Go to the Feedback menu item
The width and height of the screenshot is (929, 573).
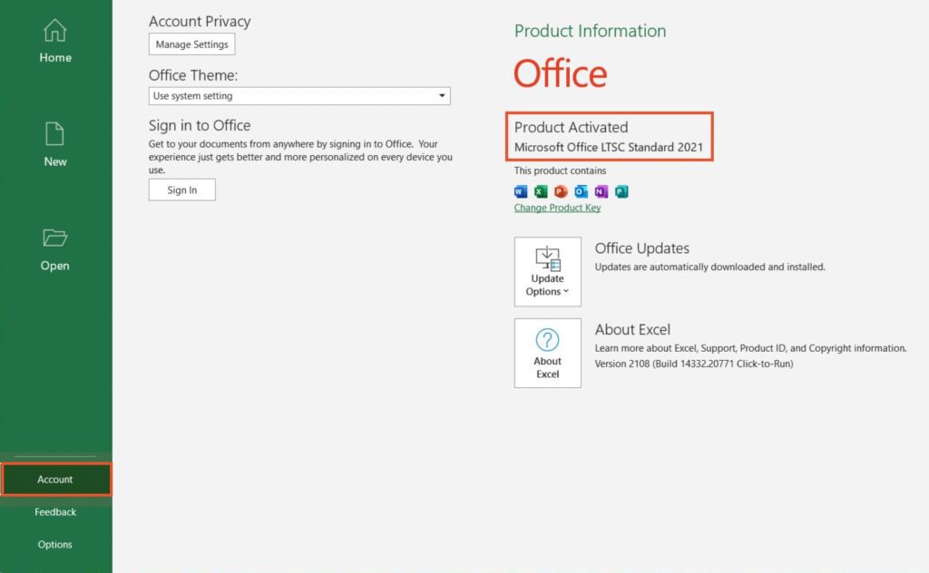tap(55, 512)
